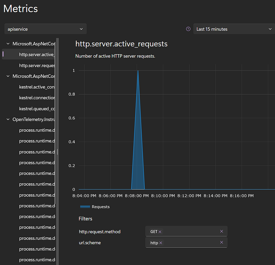
Task: Open the Last 15 minutes time range dropdown
Action: coord(234,29)
